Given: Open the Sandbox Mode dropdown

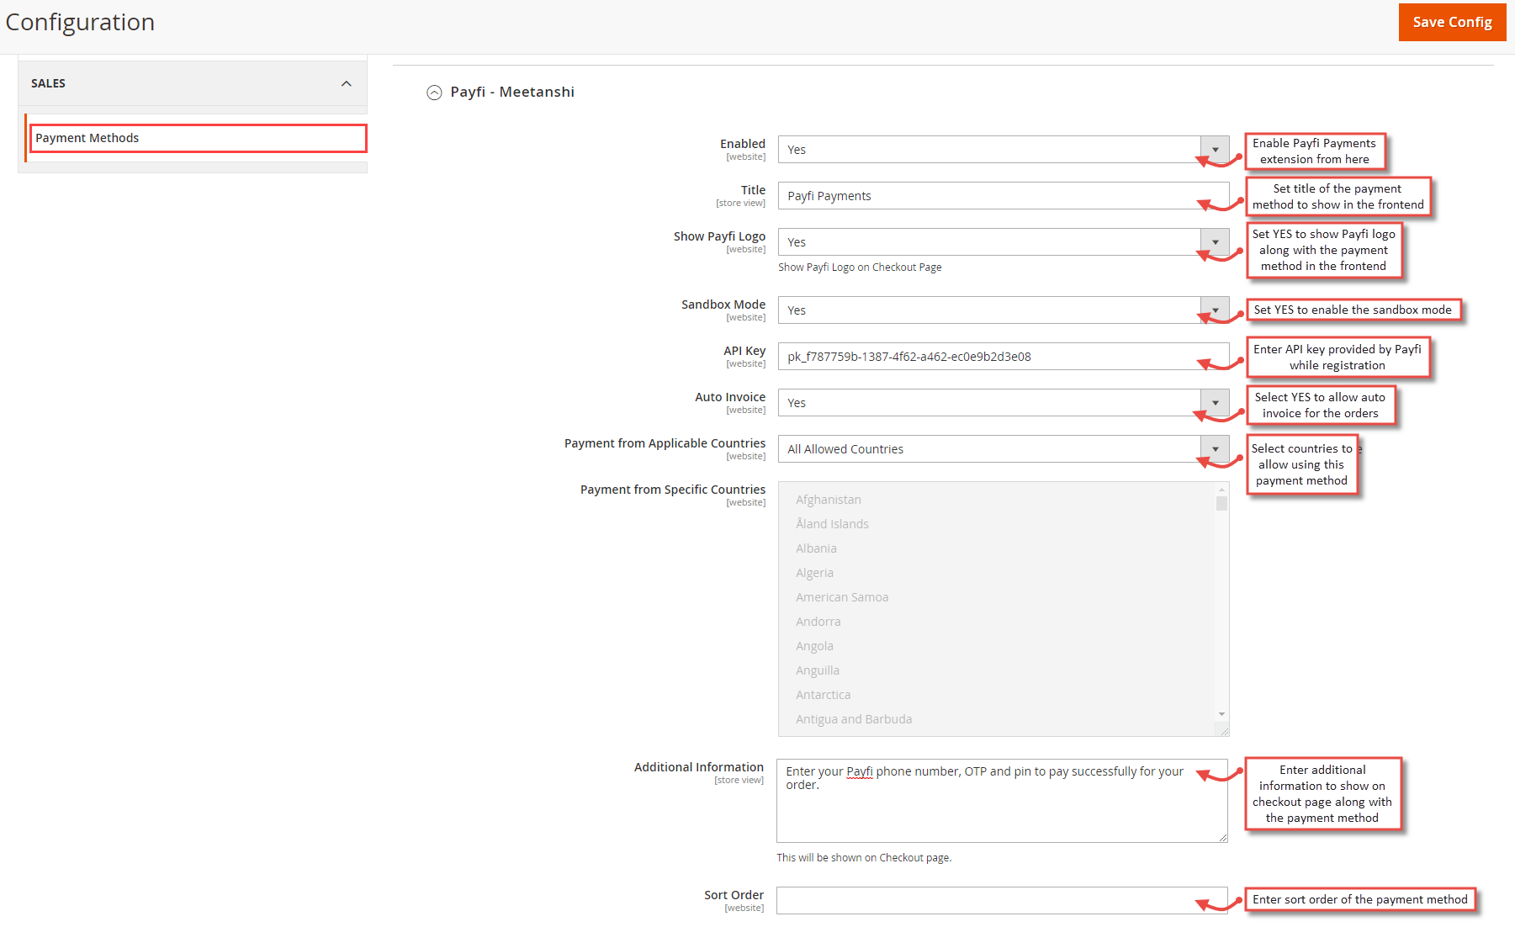Looking at the screenshot, I should point(1004,310).
